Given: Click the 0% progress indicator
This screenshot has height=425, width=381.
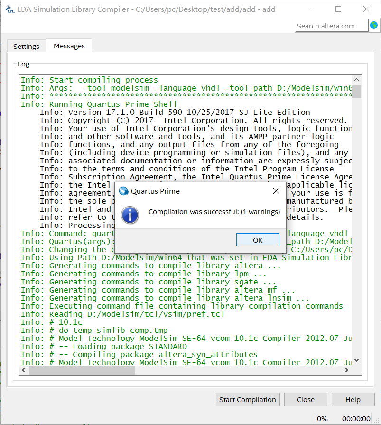Looking at the screenshot, I should (x=322, y=419).
